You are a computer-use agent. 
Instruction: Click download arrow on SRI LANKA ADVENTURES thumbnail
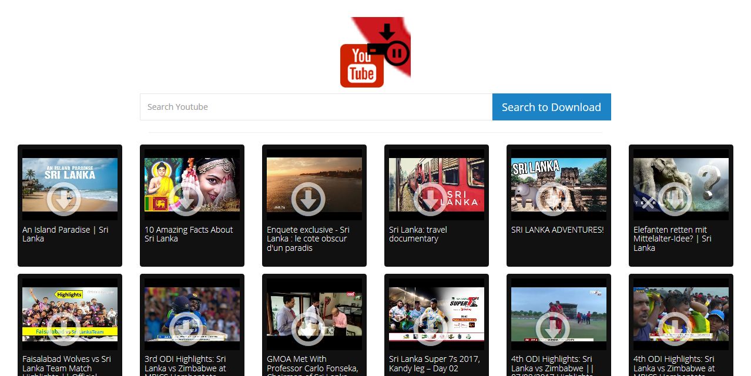coord(552,199)
